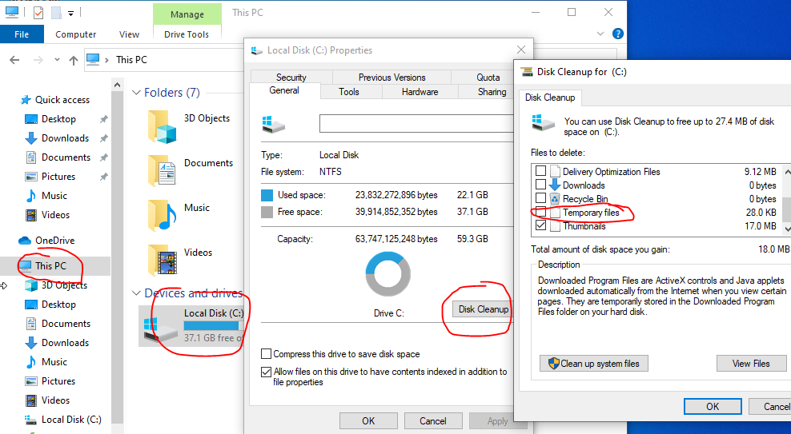
Task: Click OK in Local Disk Properties dialog
Action: (368, 421)
